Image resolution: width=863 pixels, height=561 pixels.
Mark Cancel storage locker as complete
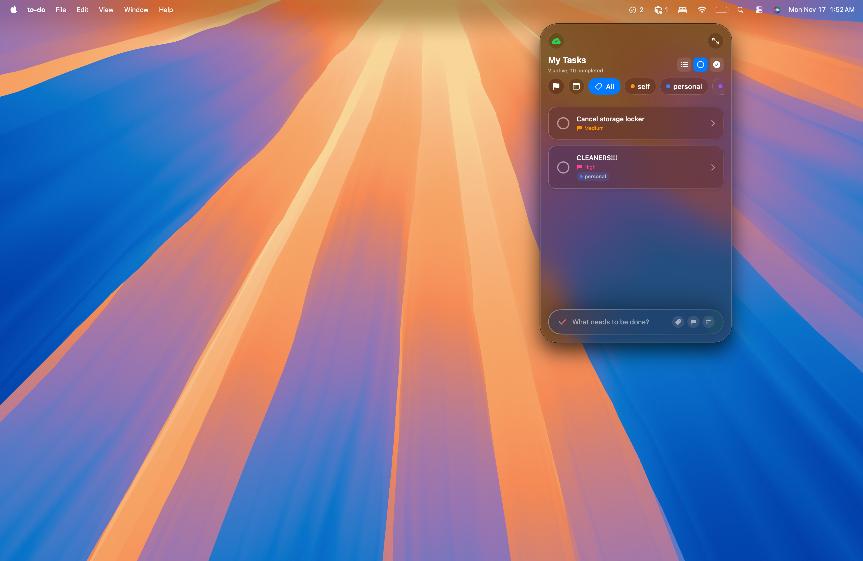click(x=563, y=123)
